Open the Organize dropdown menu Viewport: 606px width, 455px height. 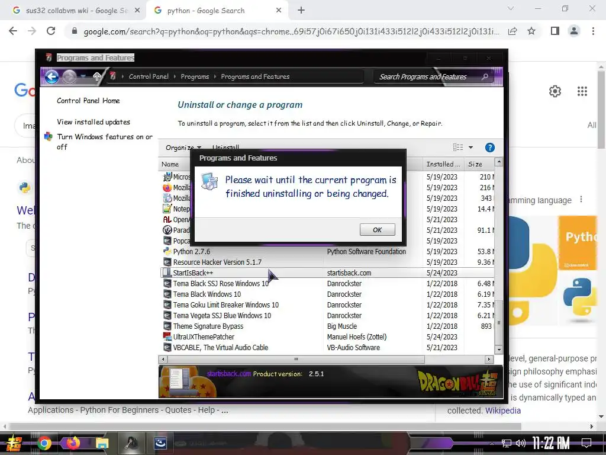[183, 148]
